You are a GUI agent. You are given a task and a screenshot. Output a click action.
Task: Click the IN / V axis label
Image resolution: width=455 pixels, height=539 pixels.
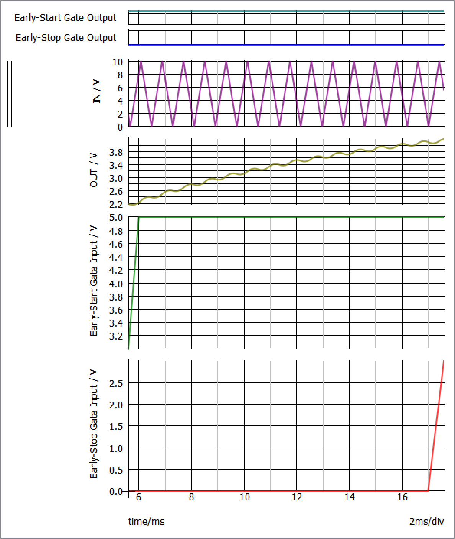[x=97, y=92]
